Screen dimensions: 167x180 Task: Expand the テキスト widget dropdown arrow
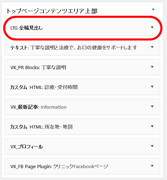coord(152,47)
